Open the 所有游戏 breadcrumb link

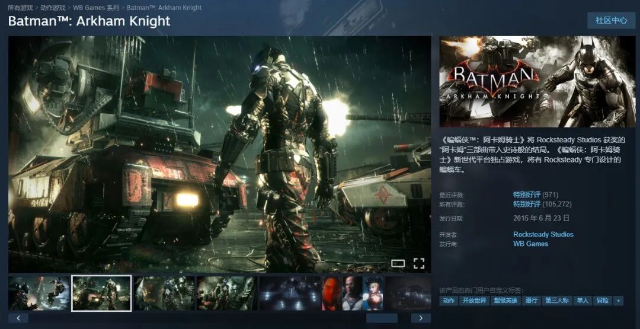coord(20,8)
